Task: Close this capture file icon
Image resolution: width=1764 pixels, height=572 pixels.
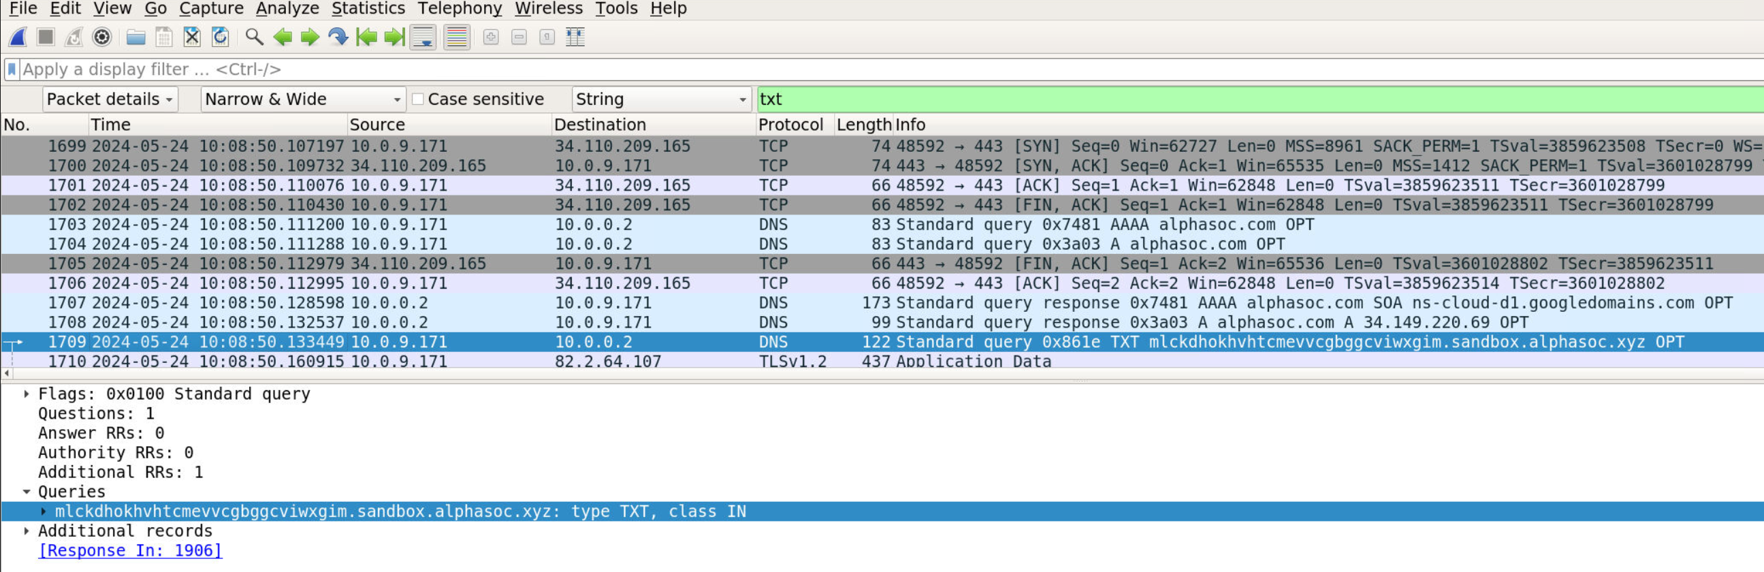Action: tap(192, 37)
